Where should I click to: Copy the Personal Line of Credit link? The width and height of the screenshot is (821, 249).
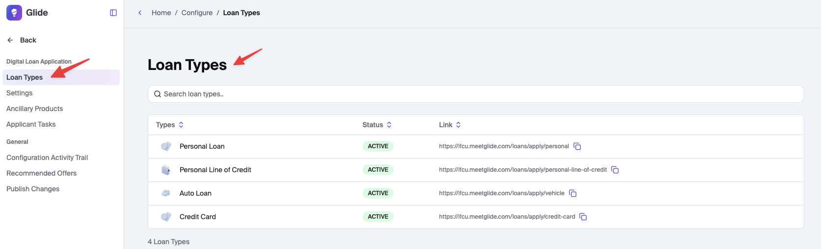(x=615, y=170)
